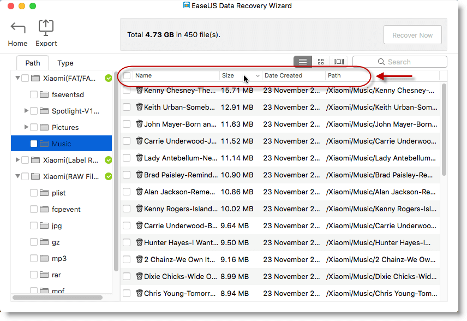Image resolution: width=467 pixels, height=321 pixels.
Task: Go back using the Home arrow icon
Action: click(x=18, y=28)
